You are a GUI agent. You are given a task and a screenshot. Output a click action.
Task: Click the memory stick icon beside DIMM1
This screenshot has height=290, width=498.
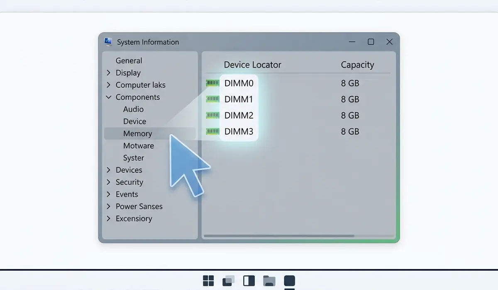tap(212, 99)
